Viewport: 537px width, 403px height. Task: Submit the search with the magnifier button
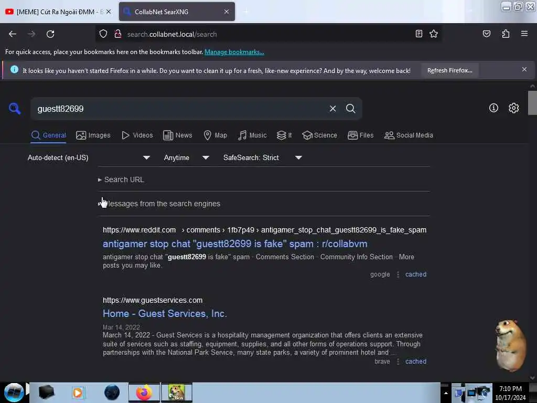[x=350, y=109]
